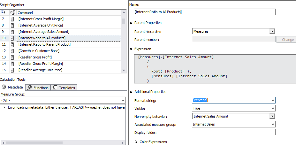Click the Parent member input field
Image resolution: width=296 pixels, height=145 pixels.
(233, 39)
